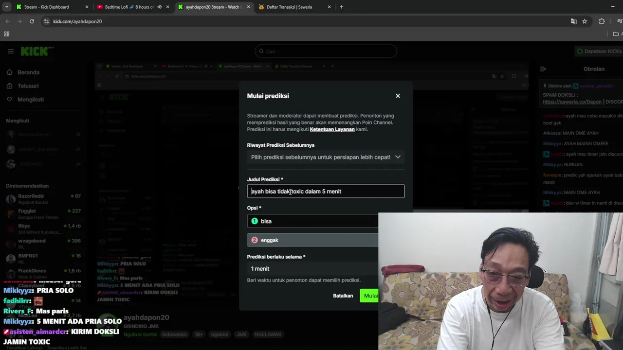Bookmark this page with star
Viewport: 623px width, 350px height.
pyautogui.click(x=585, y=21)
